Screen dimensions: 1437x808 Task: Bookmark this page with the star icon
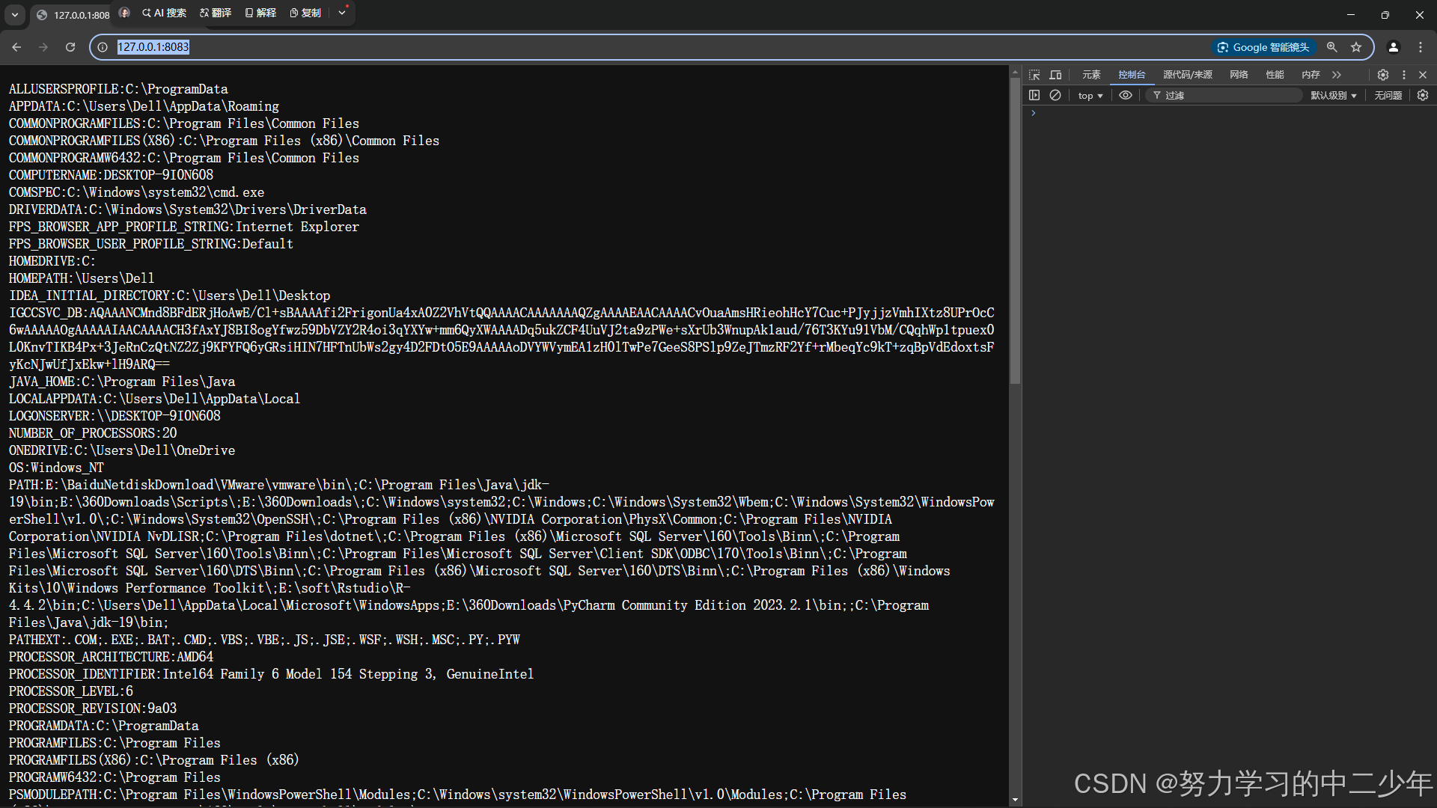1356,47
